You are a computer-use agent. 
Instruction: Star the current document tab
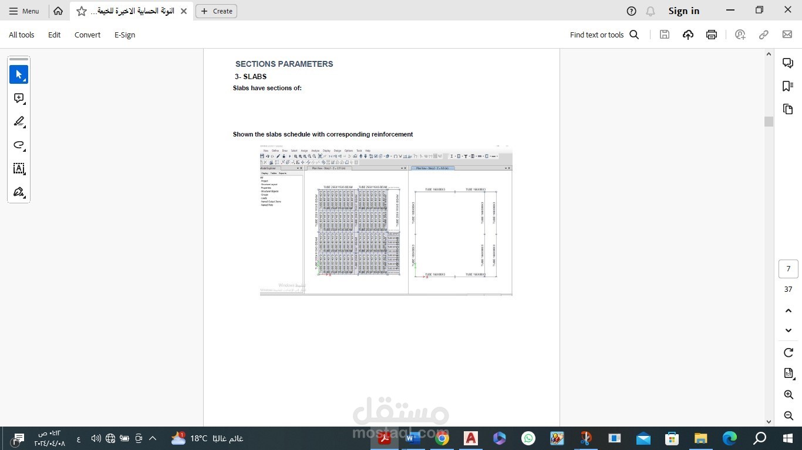click(x=82, y=11)
